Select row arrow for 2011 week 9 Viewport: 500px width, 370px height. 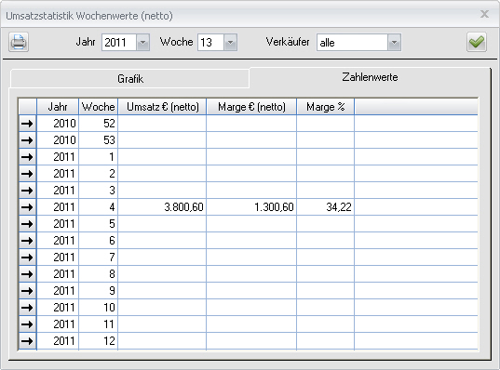tap(27, 291)
